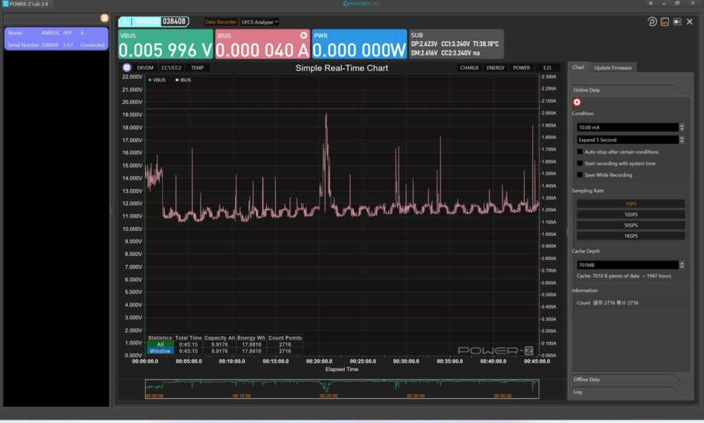Viewport: 704px width, 423px height.
Task: Select the KM003C 038408 device tab
Action: pyautogui.click(x=154, y=21)
